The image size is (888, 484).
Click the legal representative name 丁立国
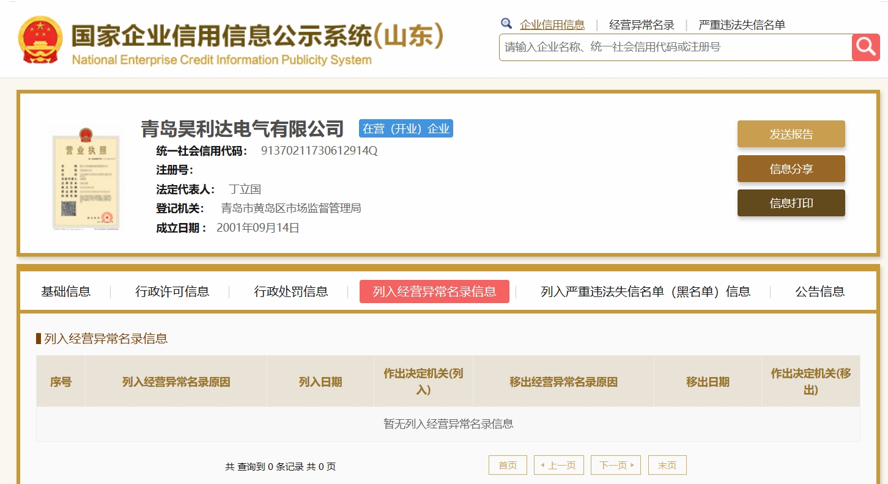pos(245,189)
